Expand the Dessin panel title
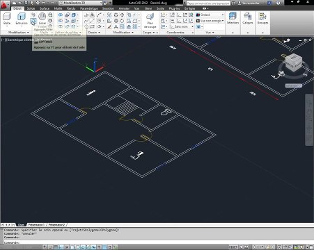This screenshot has width=314, height=250. (x=94, y=33)
